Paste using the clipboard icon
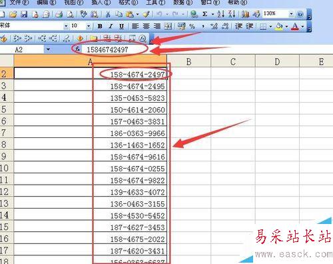This screenshot has height=264, width=333. (x=129, y=15)
